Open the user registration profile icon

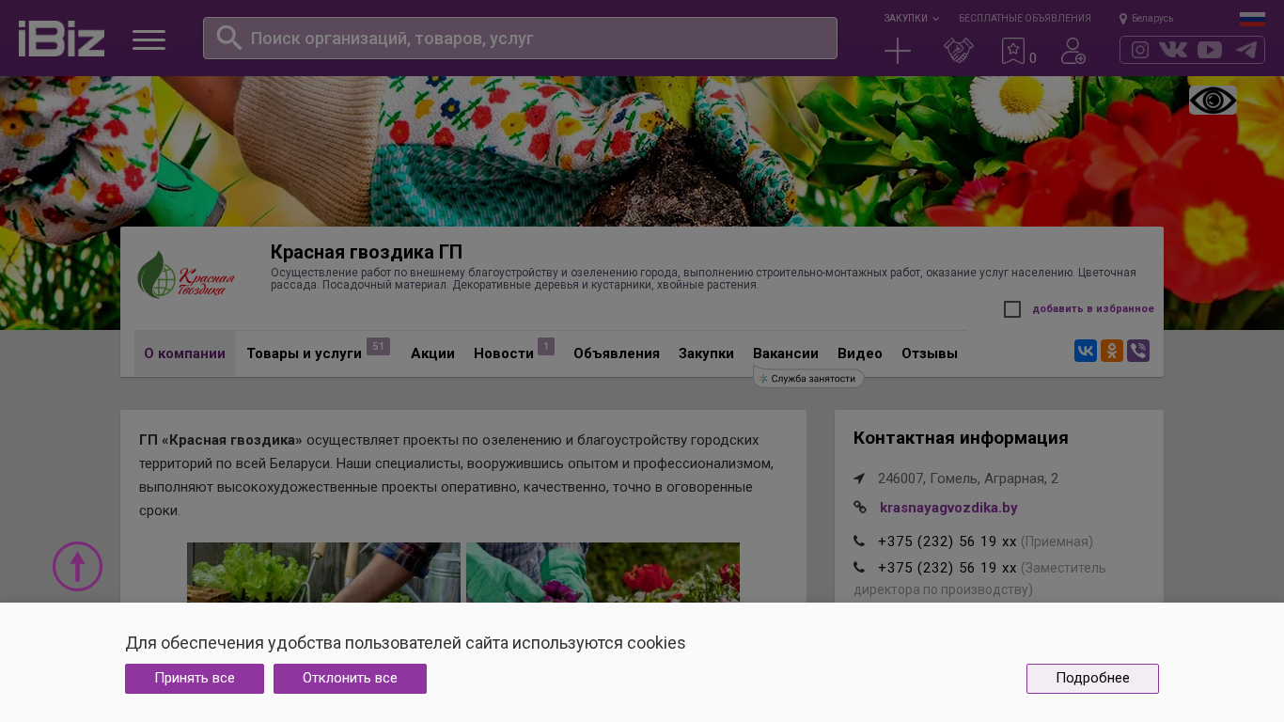[1073, 51]
